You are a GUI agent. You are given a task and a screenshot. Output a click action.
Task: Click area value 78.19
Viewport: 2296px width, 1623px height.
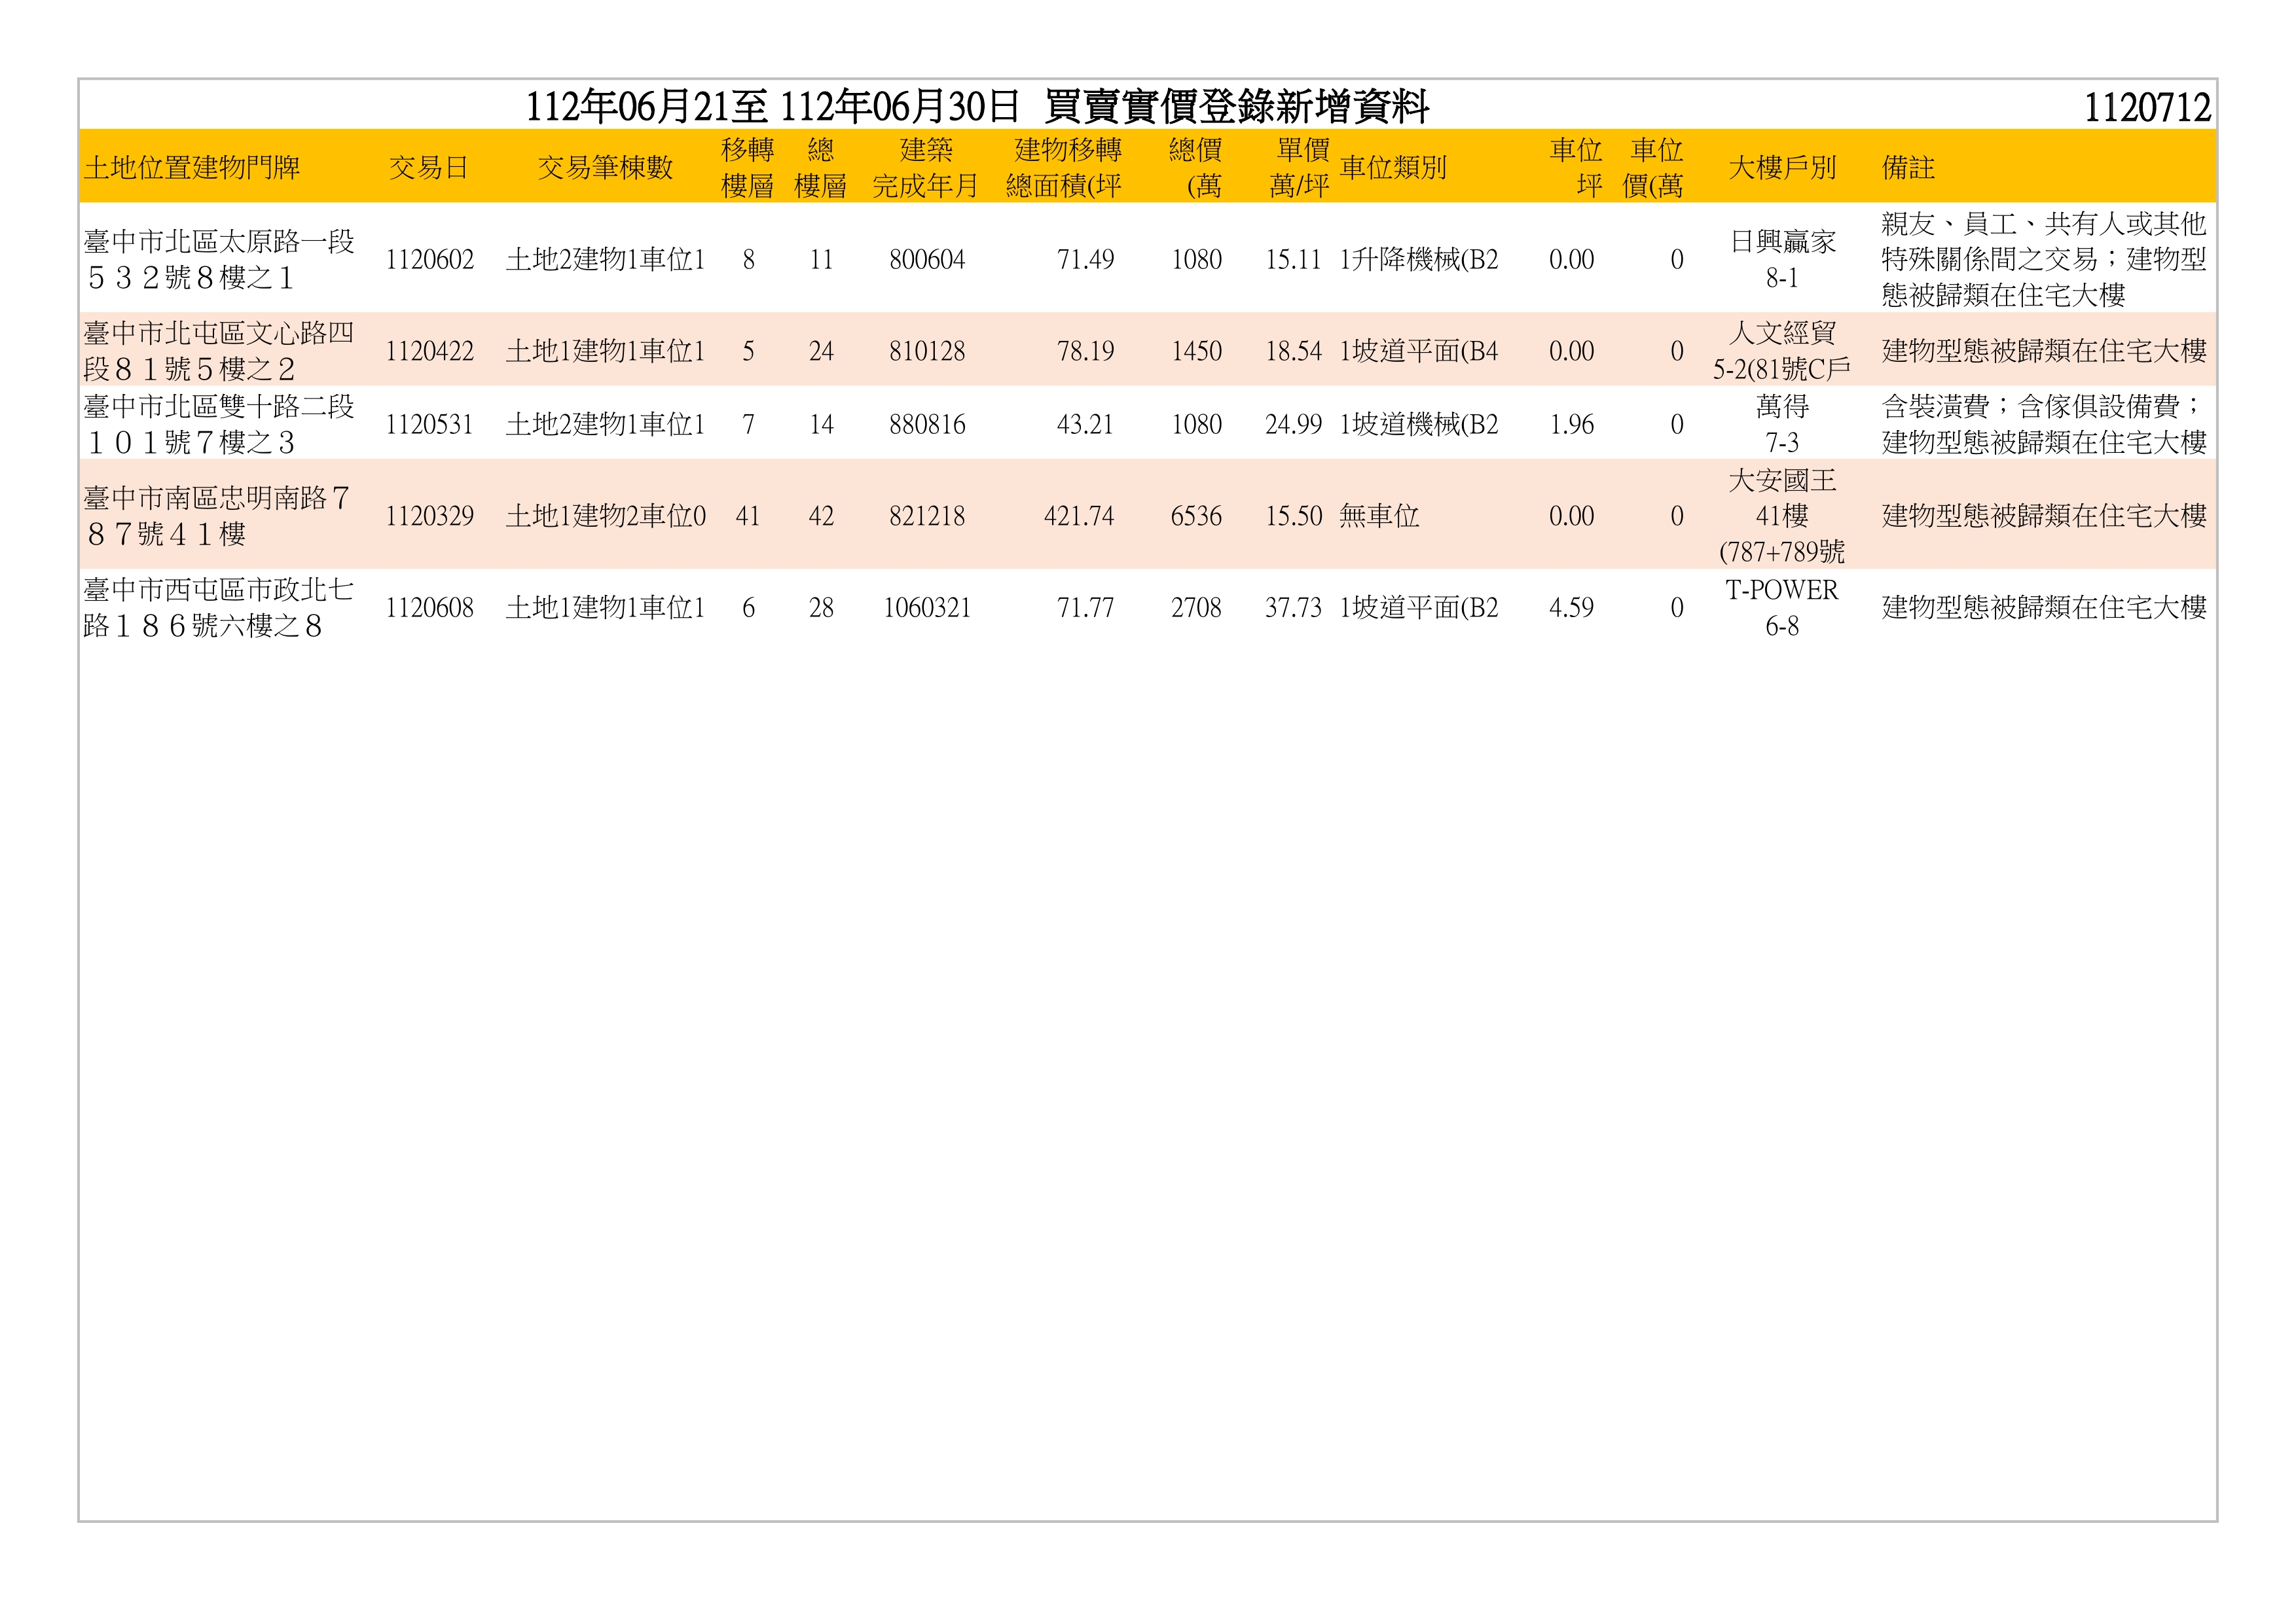1085,352
